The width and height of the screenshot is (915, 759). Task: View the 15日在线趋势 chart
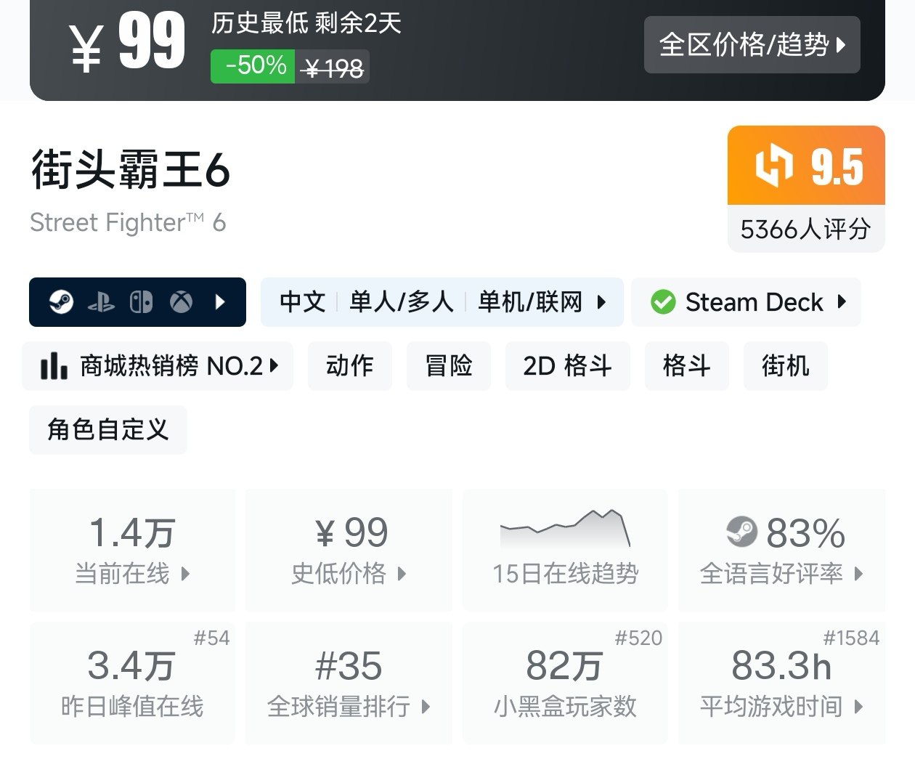pos(565,550)
